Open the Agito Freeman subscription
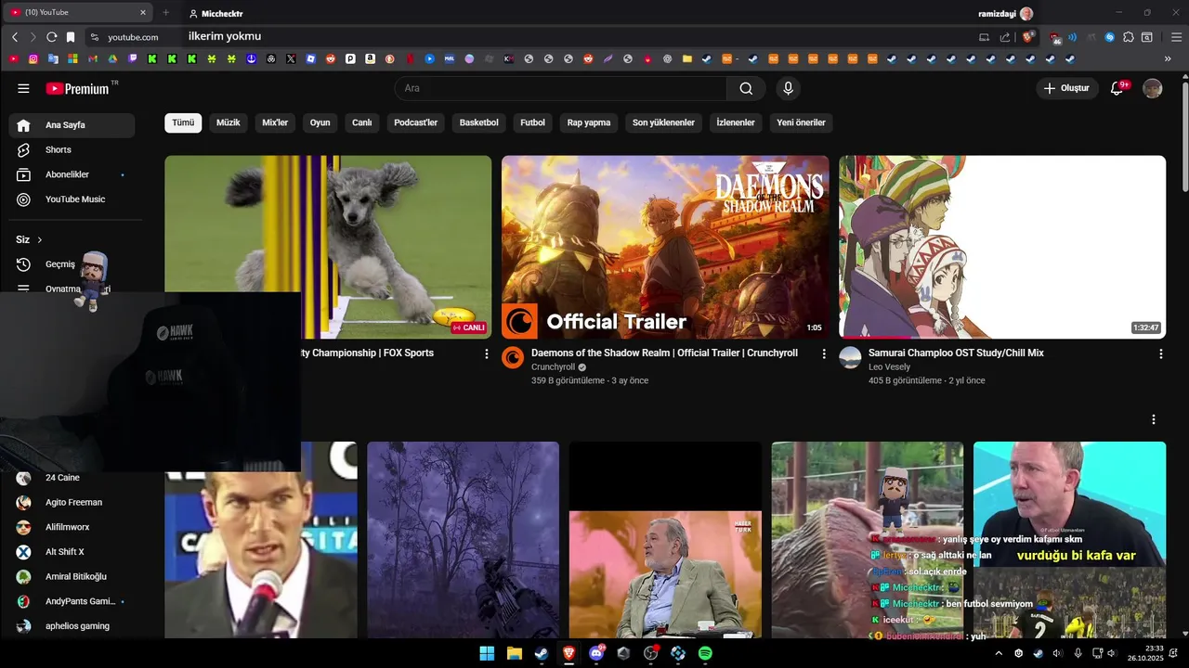This screenshot has width=1189, height=668. (x=72, y=503)
